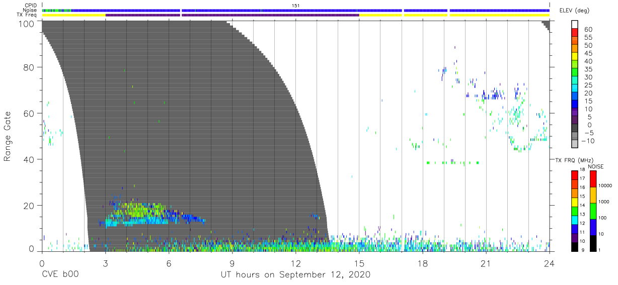
Task: Click the x-axis tick label '9'
Action: coord(232,263)
